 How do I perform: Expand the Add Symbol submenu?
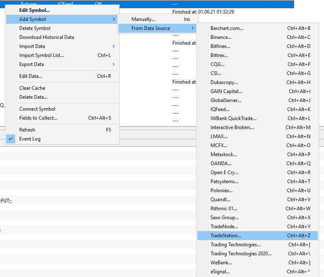pos(62,19)
